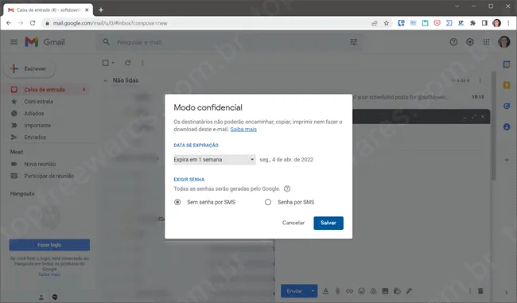
Task: Insert files using Drive icon
Action: pos(373,291)
